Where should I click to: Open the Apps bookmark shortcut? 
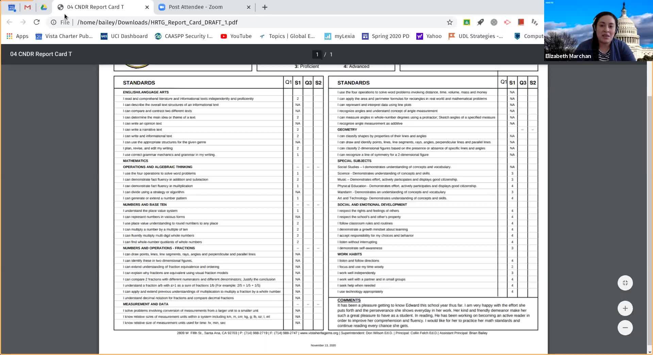click(x=17, y=36)
